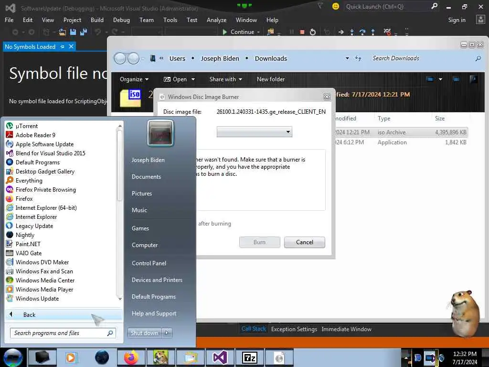Click the Start menu programs list scrollbar
Viewport: 489px width, 367px height.
click(120, 165)
